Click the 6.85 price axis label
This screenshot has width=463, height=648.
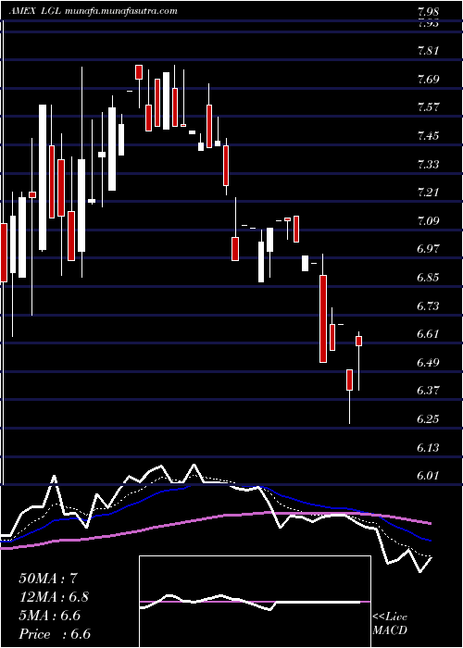(x=430, y=277)
